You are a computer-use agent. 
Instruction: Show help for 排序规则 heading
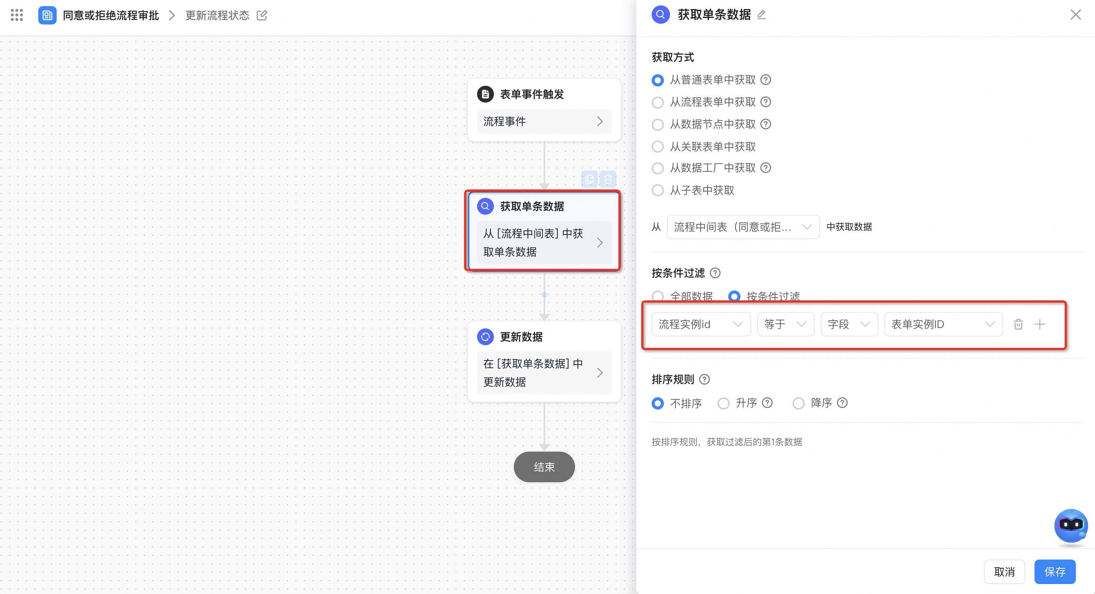click(x=704, y=379)
